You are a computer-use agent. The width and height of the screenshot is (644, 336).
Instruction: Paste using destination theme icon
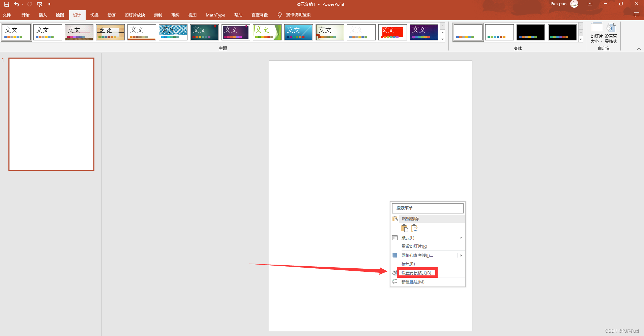click(x=404, y=228)
